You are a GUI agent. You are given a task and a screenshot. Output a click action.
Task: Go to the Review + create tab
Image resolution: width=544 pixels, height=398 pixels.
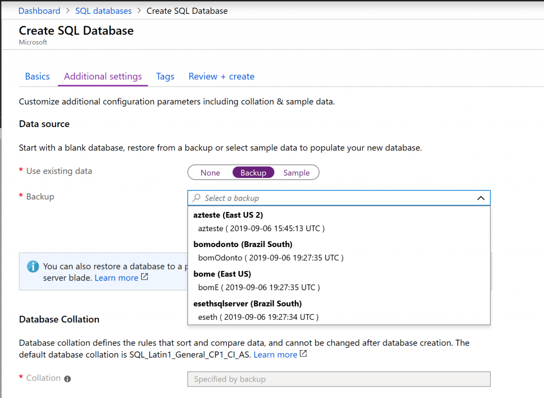point(222,77)
